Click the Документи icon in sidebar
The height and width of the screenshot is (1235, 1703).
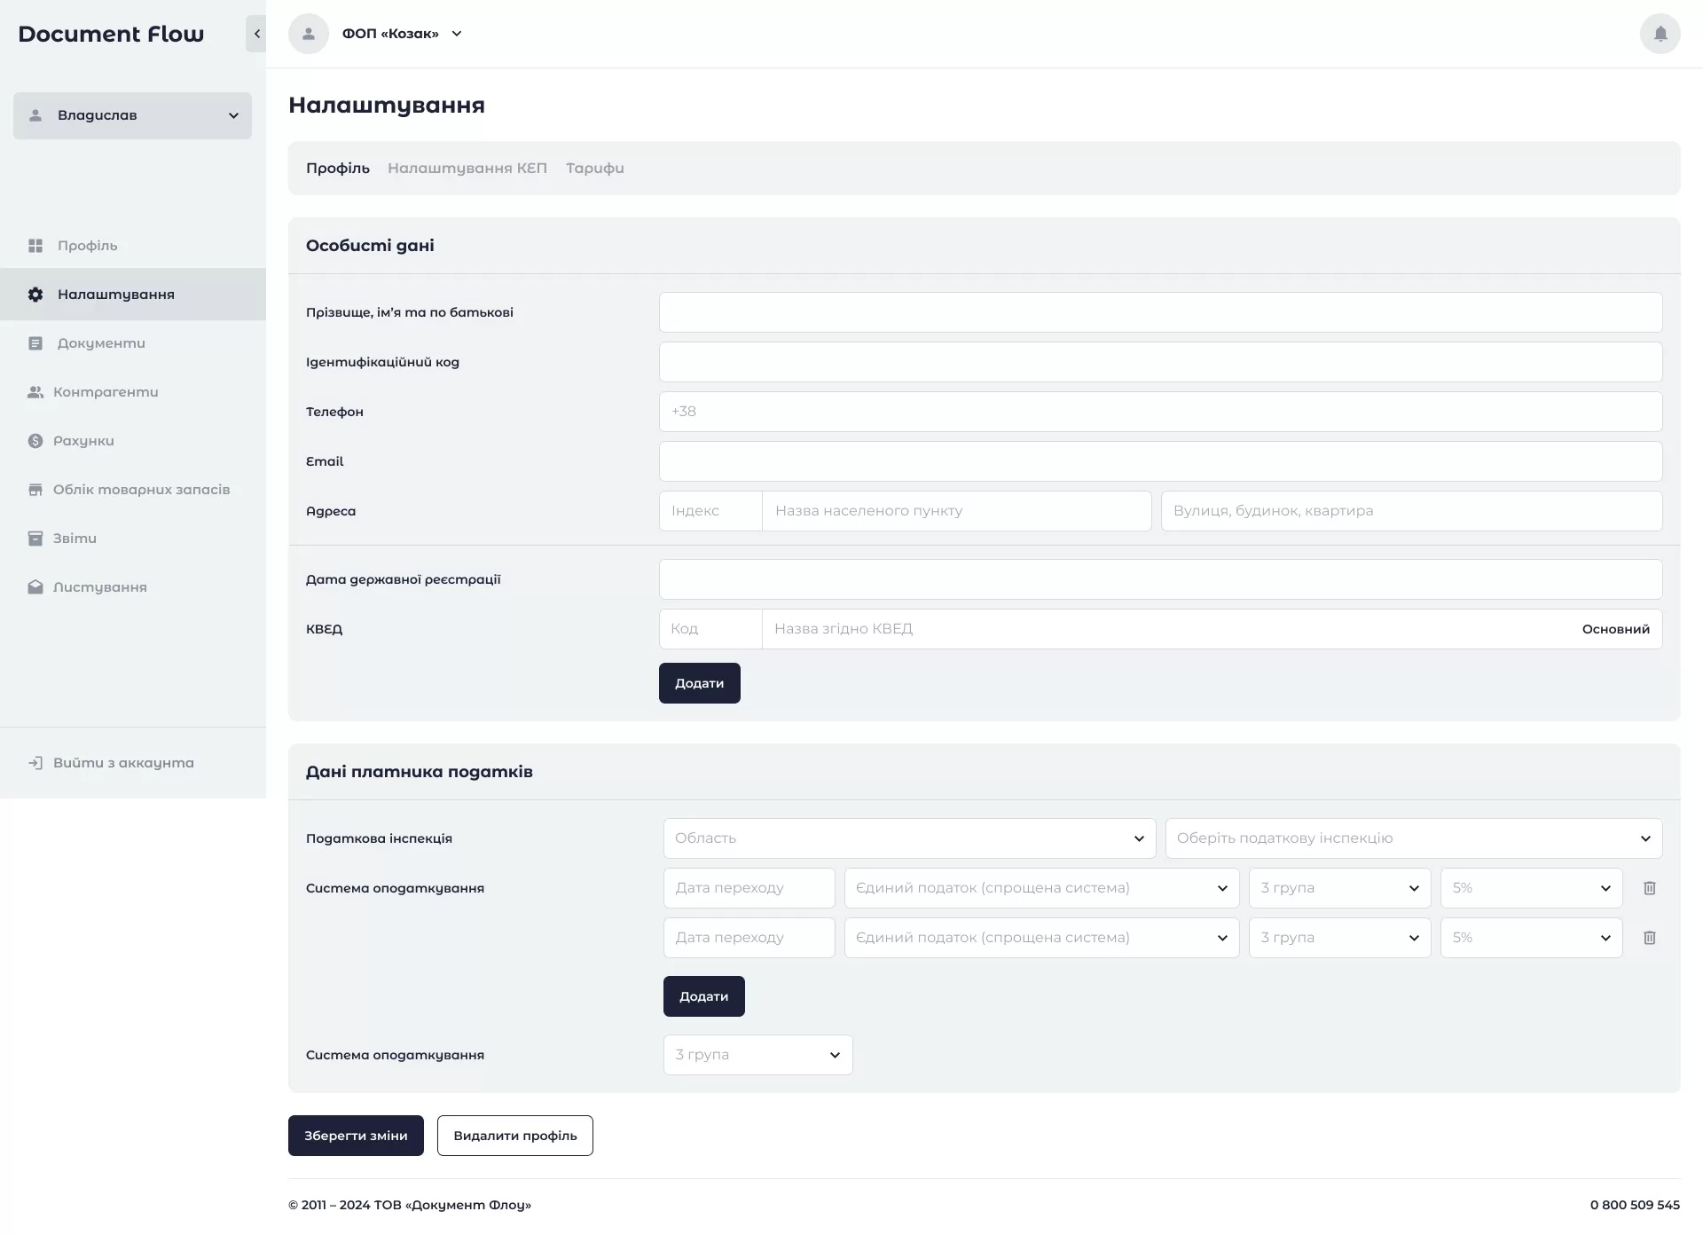point(35,343)
